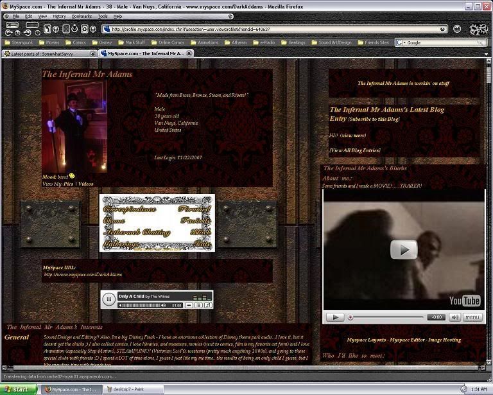Open the Mark Stuff bookmarks folder
This screenshot has height=395, width=493.
132,42
